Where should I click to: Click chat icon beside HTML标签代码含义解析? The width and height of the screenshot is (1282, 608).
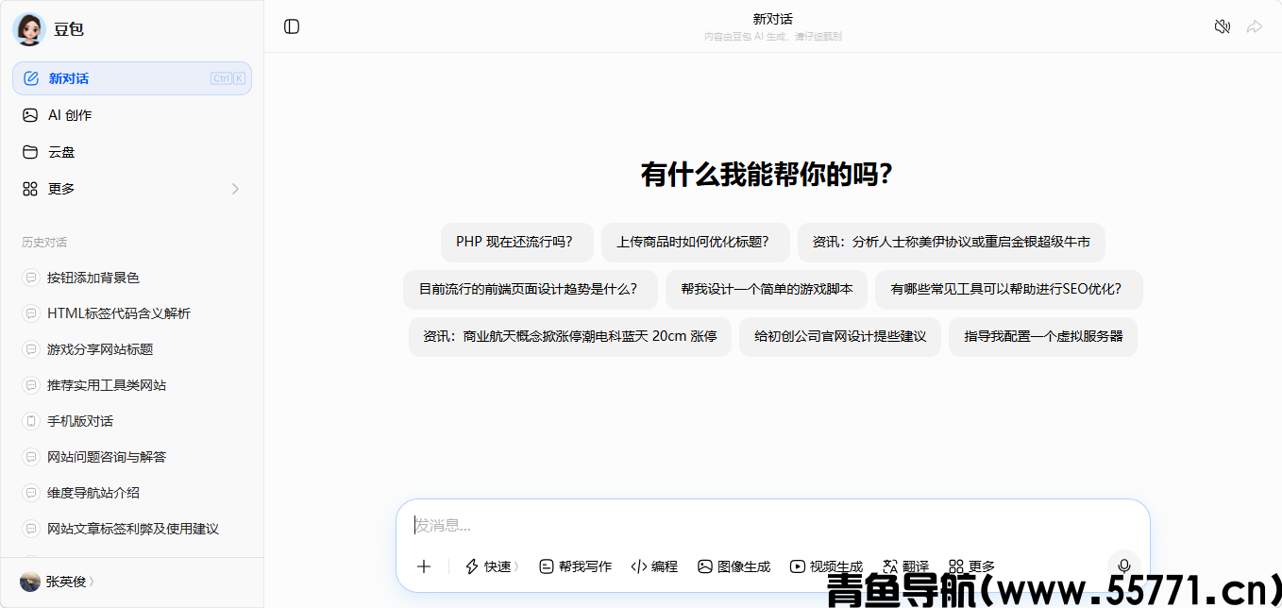point(30,313)
